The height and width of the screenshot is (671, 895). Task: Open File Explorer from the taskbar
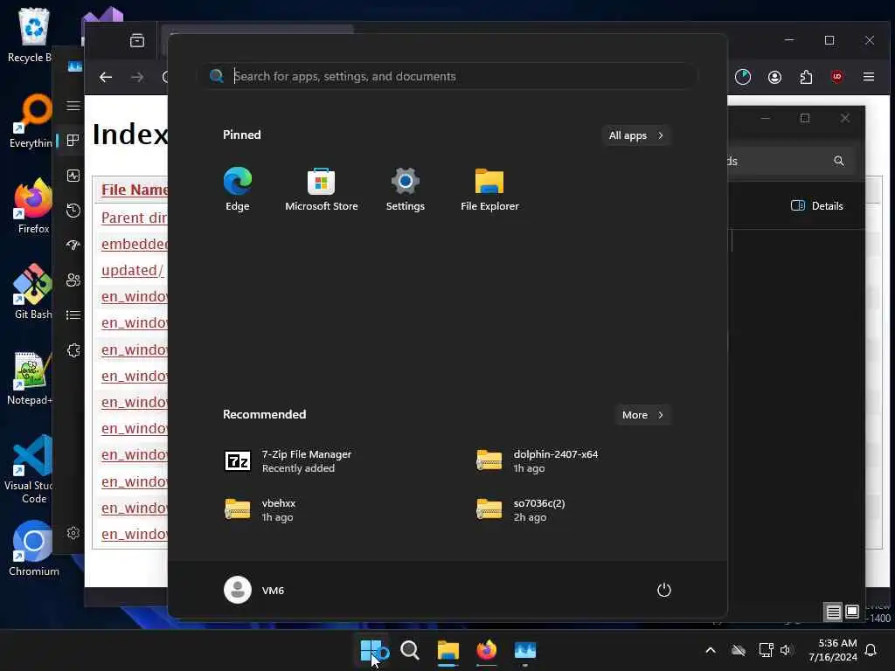point(448,650)
